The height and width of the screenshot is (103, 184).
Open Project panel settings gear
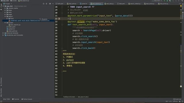coord(50,4)
